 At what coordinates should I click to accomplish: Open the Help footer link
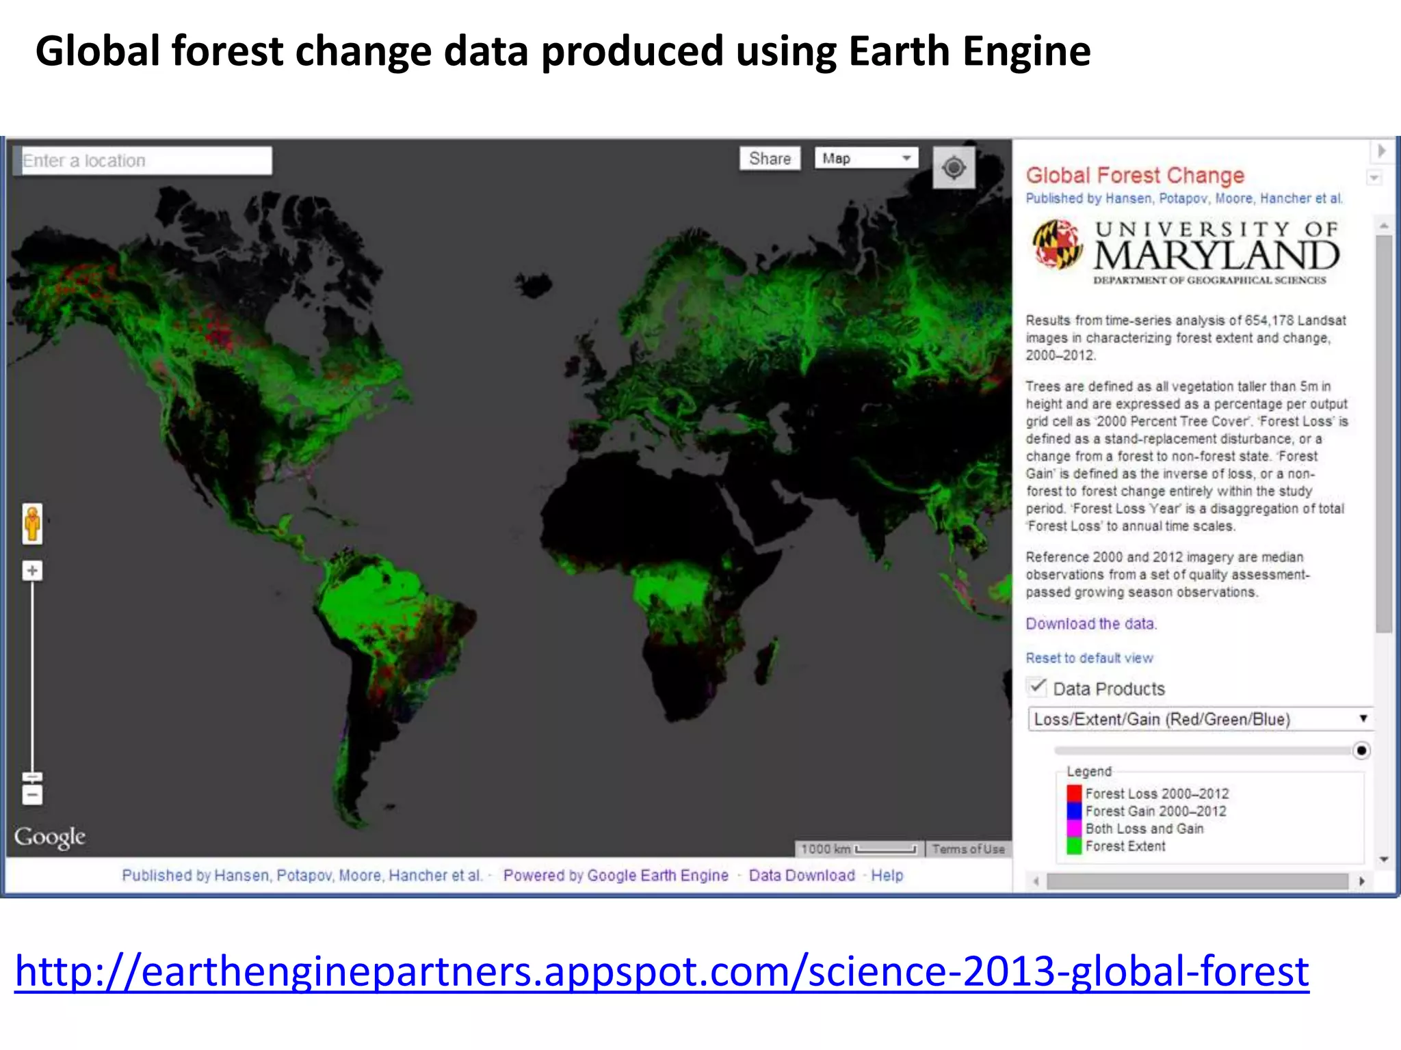887,875
